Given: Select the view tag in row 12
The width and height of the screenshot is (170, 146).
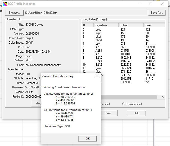Looking at the screenshot, I should coord(98,72).
